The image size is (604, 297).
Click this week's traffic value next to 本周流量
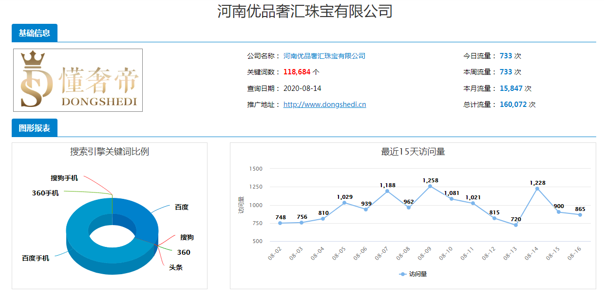tap(506, 72)
